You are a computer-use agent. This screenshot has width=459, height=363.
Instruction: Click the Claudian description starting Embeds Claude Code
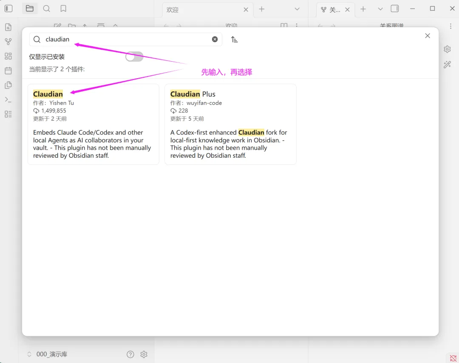coord(92,144)
